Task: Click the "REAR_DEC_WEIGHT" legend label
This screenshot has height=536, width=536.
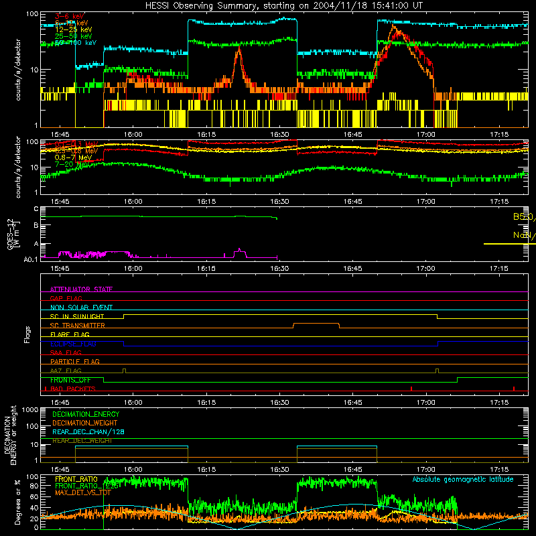Action: click(82, 441)
